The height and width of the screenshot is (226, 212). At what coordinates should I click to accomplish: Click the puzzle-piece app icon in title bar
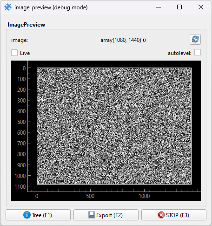8,7
